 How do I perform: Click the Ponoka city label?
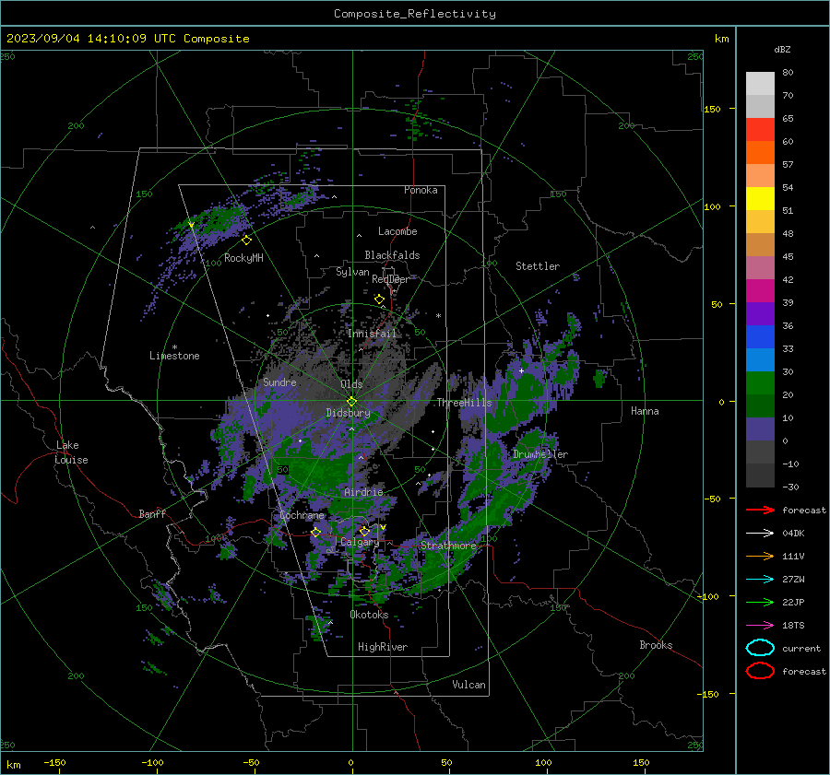point(421,190)
